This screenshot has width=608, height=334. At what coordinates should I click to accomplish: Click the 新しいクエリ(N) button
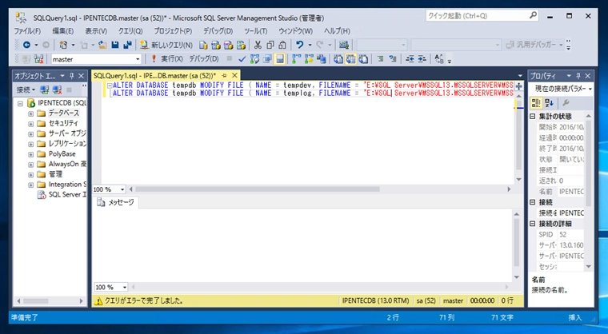tap(166, 45)
